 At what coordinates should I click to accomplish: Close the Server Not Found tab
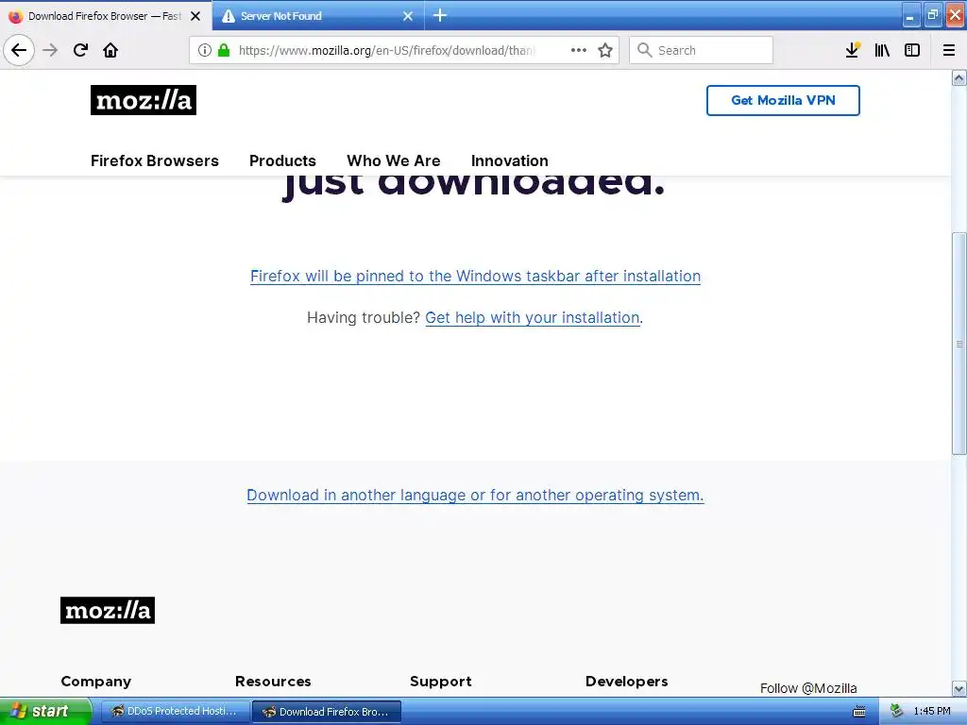point(408,16)
